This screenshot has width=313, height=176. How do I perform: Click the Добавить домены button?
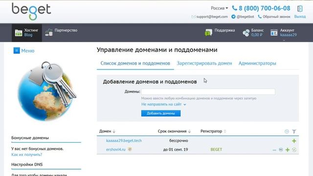click(161, 113)
